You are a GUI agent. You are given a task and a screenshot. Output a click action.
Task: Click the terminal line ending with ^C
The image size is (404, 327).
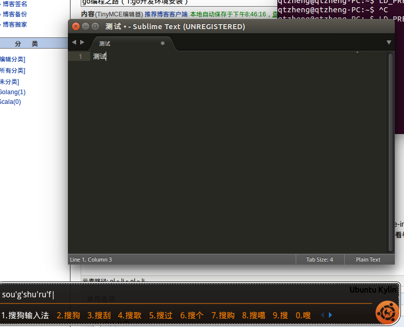point(333,10)
